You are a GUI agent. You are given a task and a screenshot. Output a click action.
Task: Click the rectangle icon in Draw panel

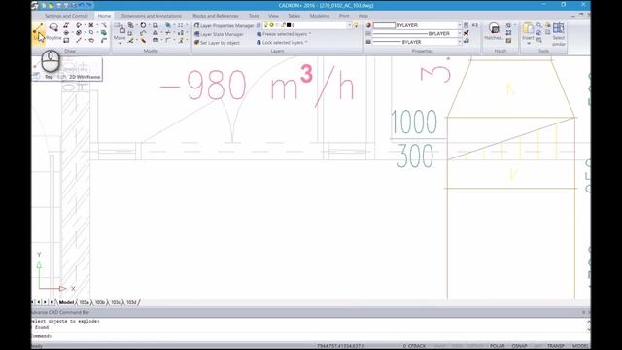pos(66,41)
